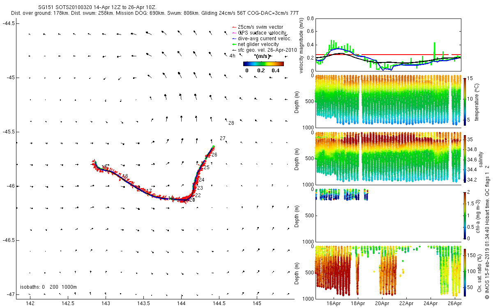
Task: Click day marker 25 on glider track
Action: point(207,168)
